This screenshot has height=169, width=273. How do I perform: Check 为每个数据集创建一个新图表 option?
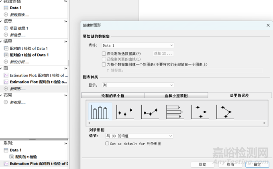click(104, 64)
